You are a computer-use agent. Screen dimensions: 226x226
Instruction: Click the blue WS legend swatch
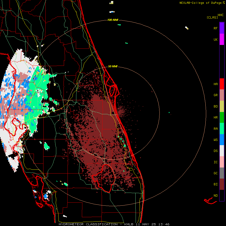point(222,140)
